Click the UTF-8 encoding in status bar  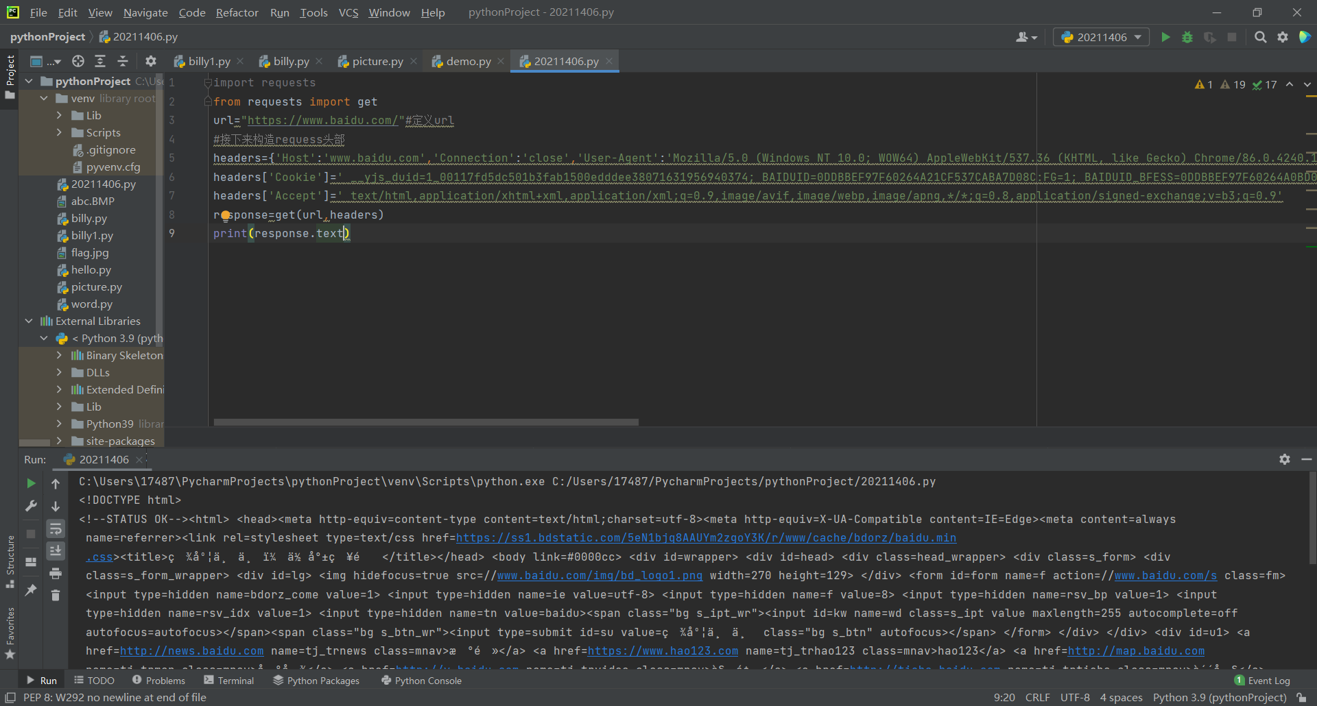pos(1075,697)
